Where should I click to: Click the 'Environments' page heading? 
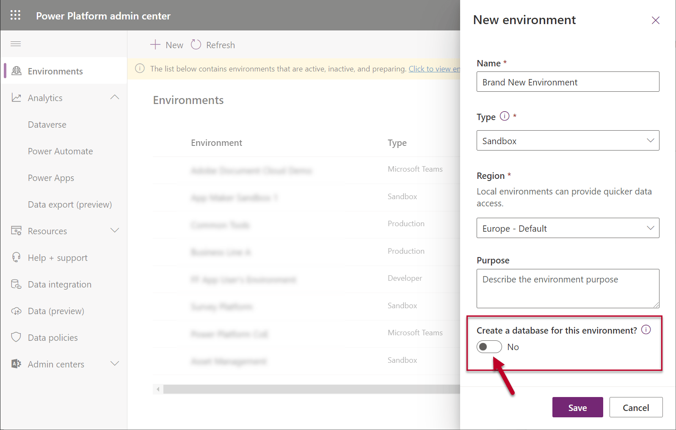188,100
